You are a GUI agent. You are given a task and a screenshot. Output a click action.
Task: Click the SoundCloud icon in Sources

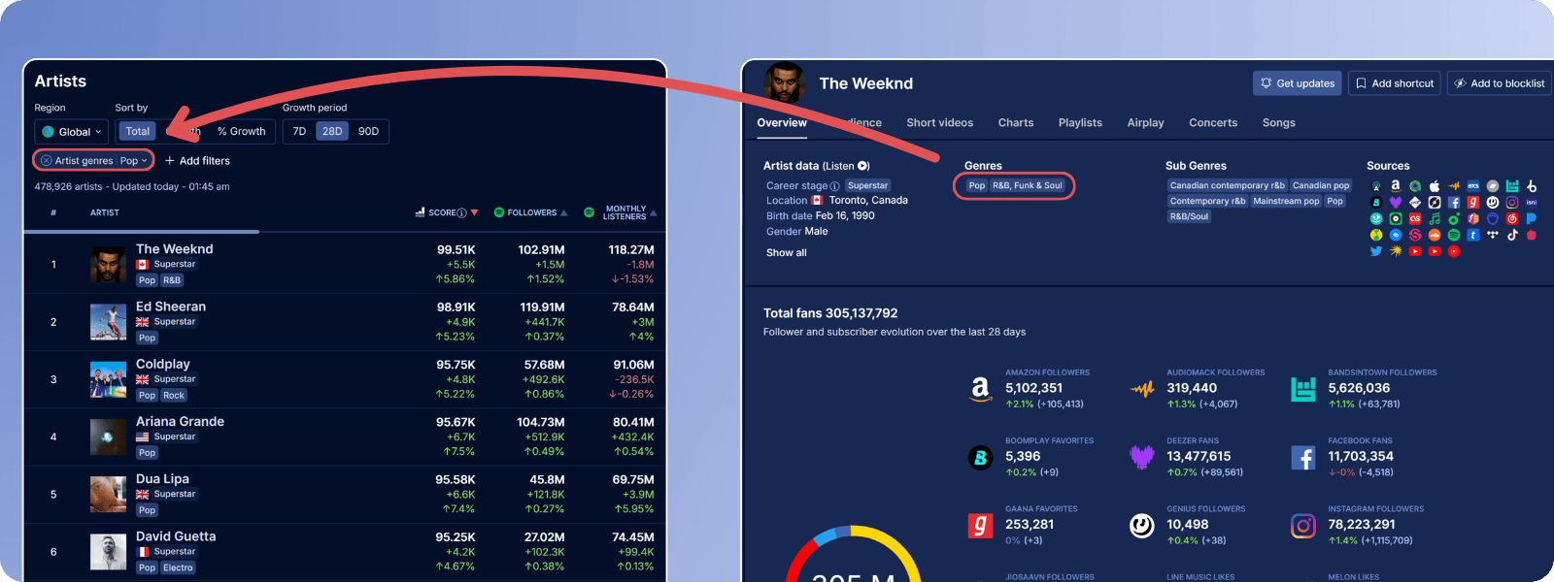click(x=1435, y=235)
